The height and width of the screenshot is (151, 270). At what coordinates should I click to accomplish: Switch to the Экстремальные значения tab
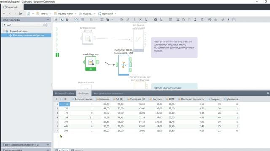[108, 94]
